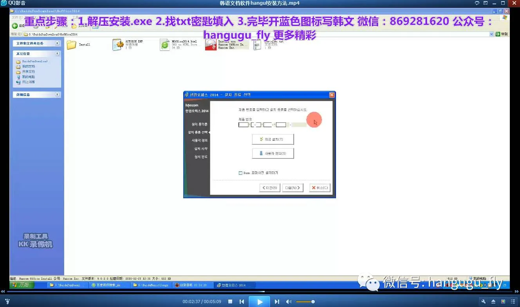Click the XP Start button

22,285
